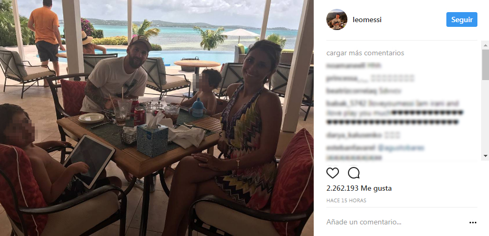489x236 pixels.
Task: Click the scrollbar down arrow in comments
Action: coord(485,155)
